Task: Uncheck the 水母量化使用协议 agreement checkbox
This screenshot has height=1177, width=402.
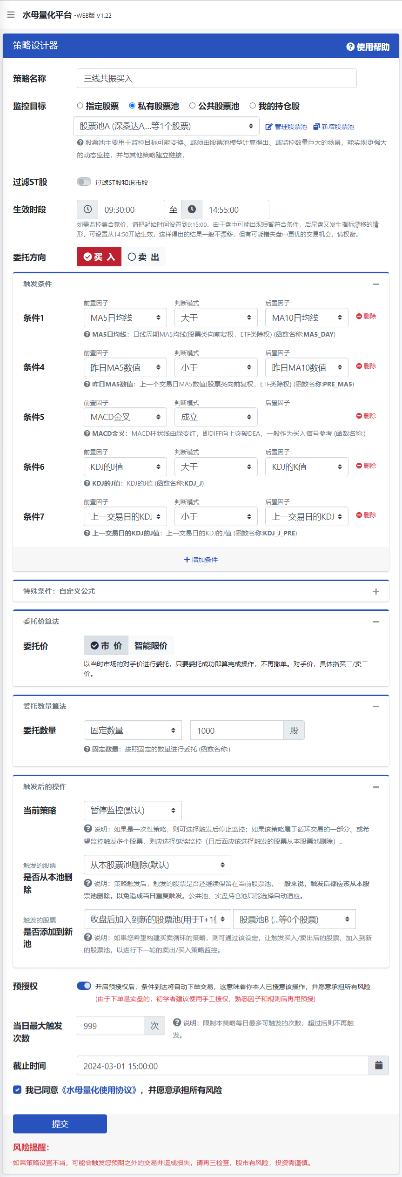Action: coord(17,1090)
